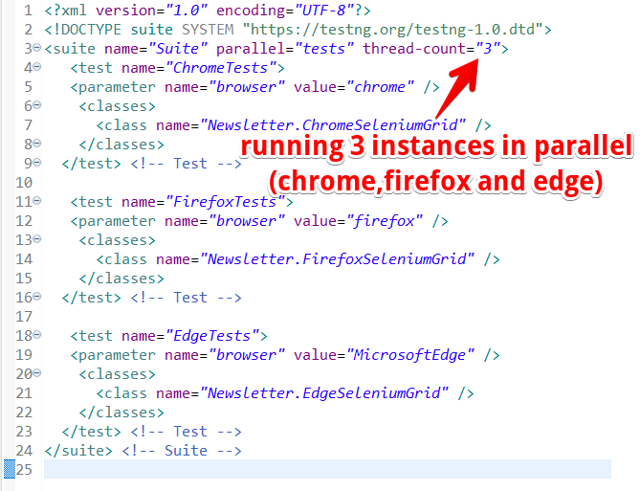The width and height of the screenshot is (640, 491).
Task: Place cursor in empty line 25
Action: click(327, 469)
